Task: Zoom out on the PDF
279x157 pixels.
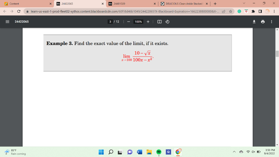Action: tap(128, 21)
